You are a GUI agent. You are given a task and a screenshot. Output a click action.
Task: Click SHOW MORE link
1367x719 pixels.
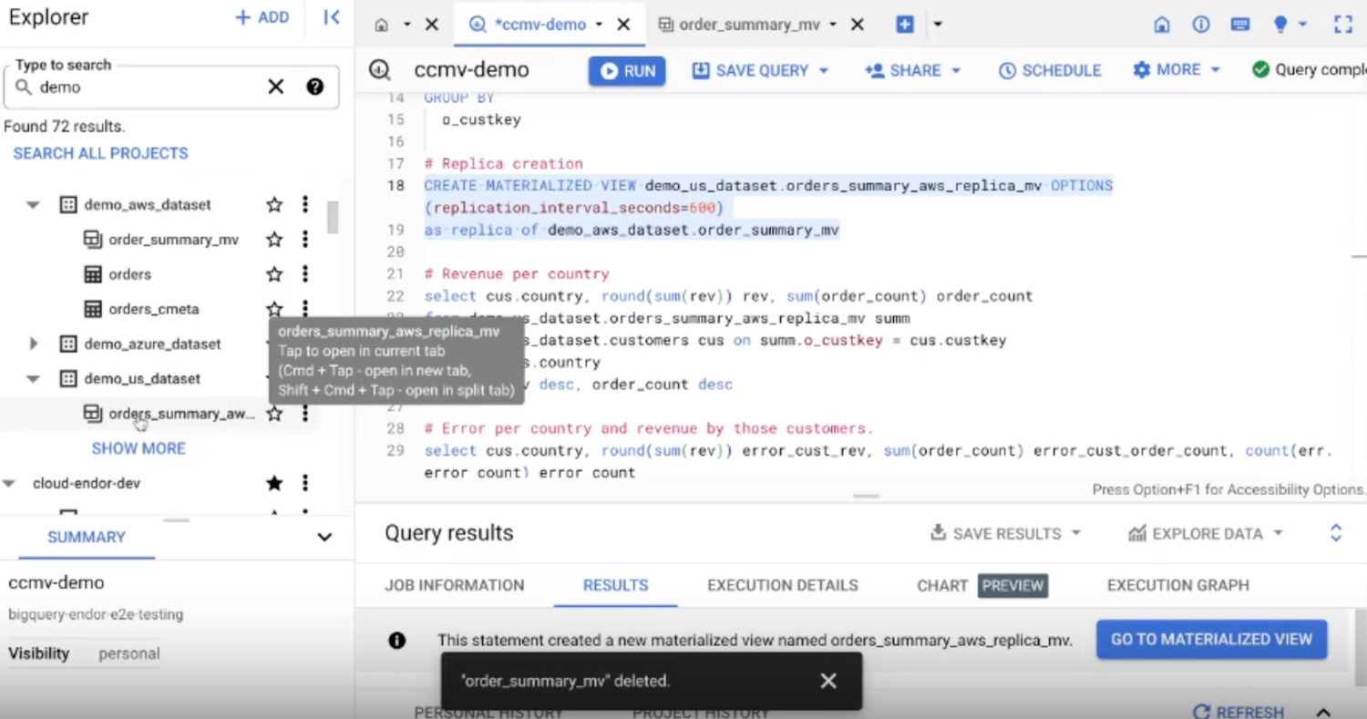tap(139, 448)
